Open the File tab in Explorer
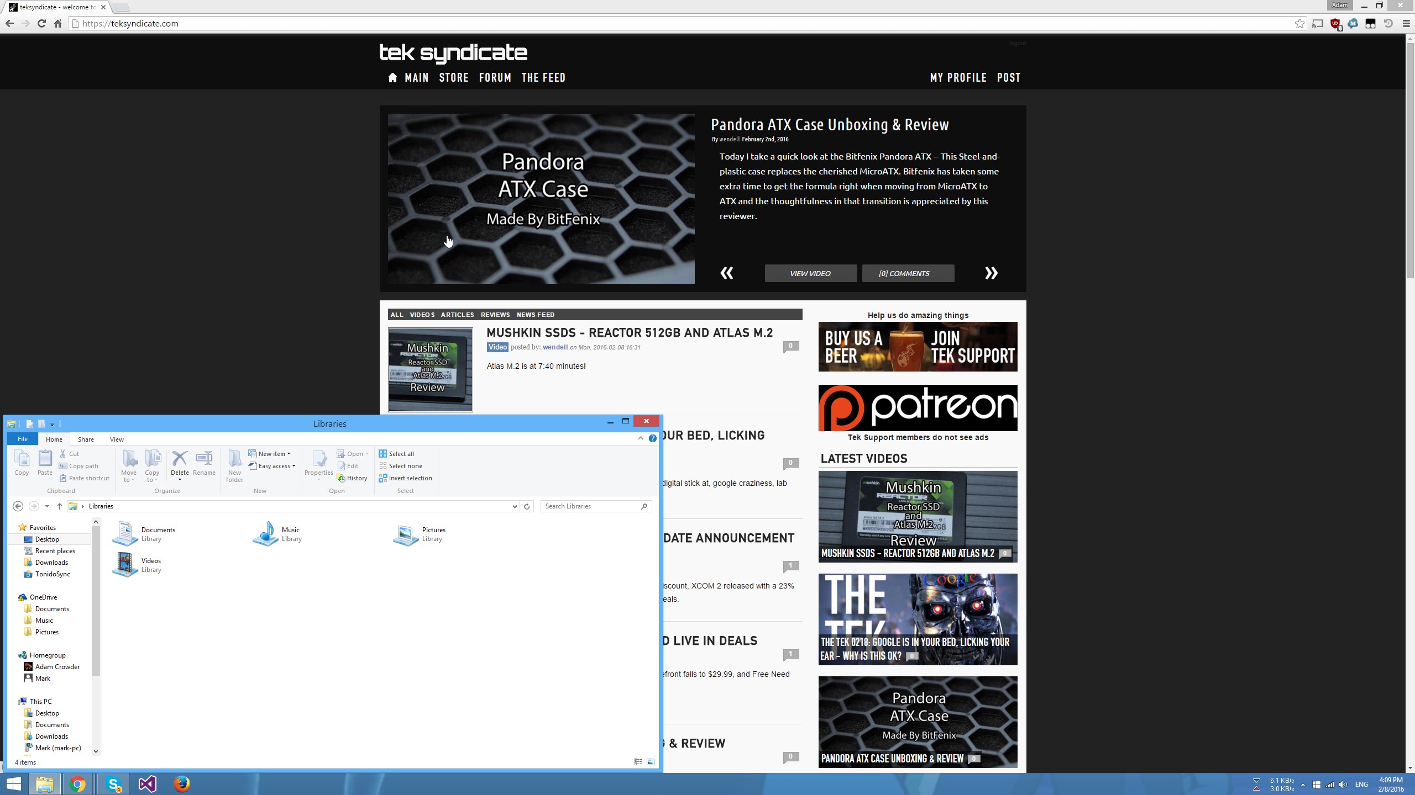Viewport: 1415px width, 795px height. point(23,439)
